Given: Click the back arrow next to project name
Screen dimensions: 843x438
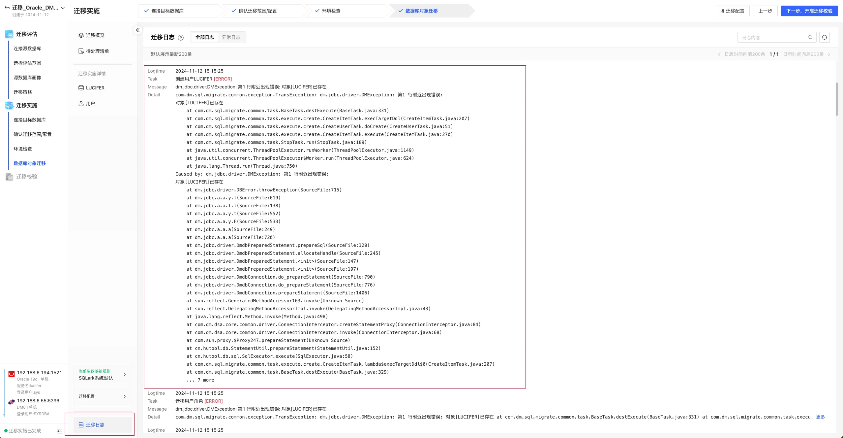Looking at the screenshot, I should tap(7, 8).
